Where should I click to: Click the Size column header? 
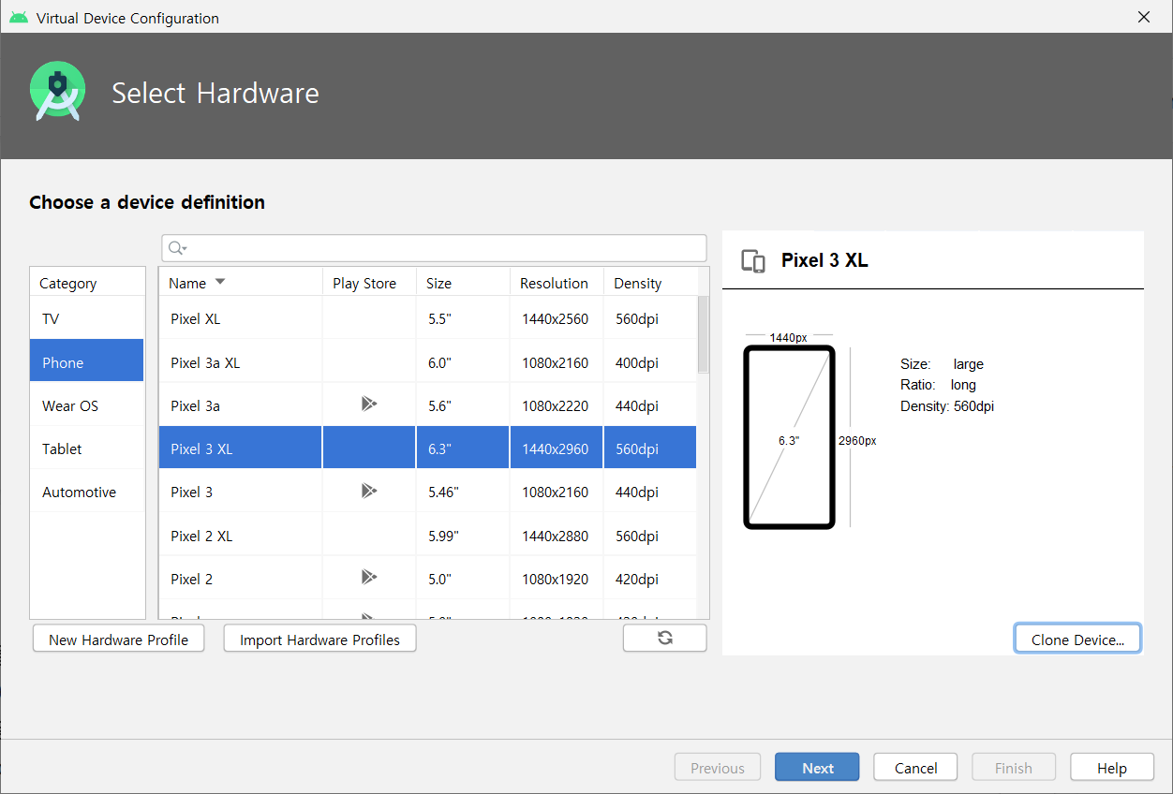463,283
